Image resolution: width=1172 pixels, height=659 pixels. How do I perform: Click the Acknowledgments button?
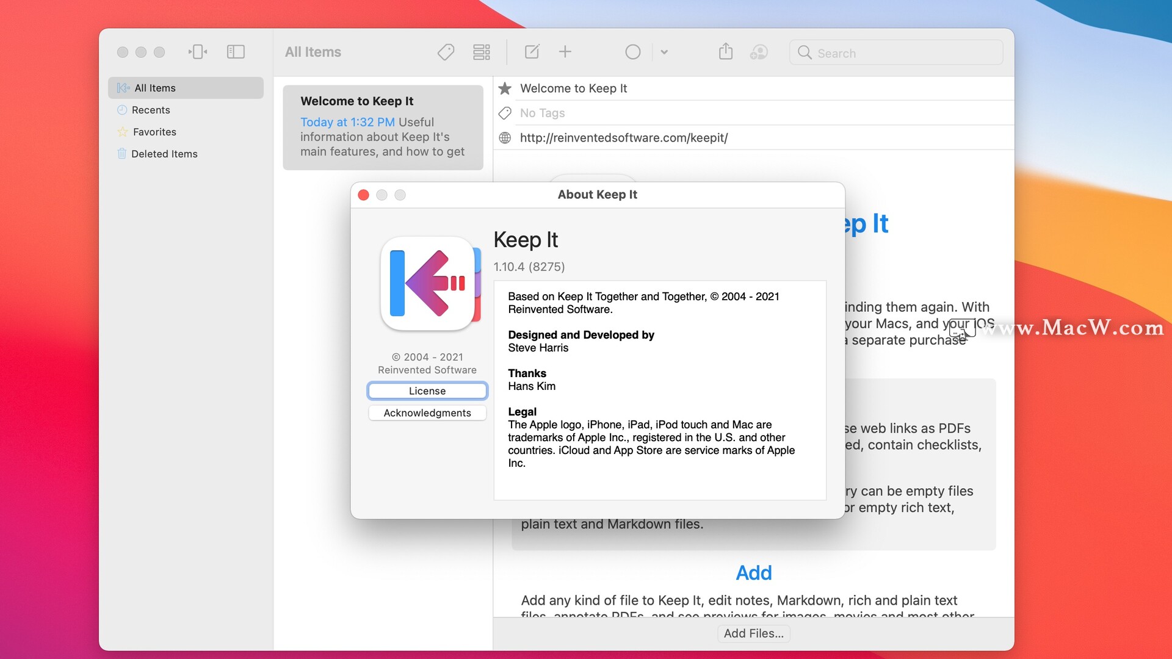click(x=427, y=412)
